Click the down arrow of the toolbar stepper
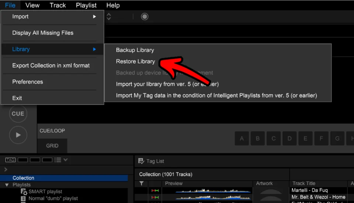This screenshot has height=203, width=354. (108, 18)
